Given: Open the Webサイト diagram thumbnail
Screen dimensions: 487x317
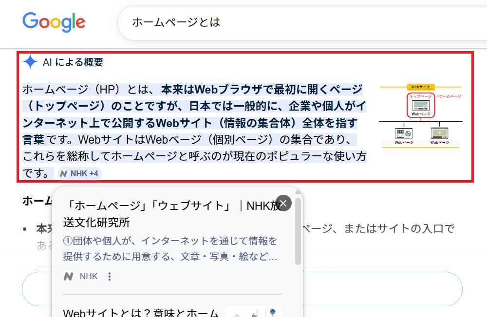Looking at the screenshot, I should (x=421, y=116).
